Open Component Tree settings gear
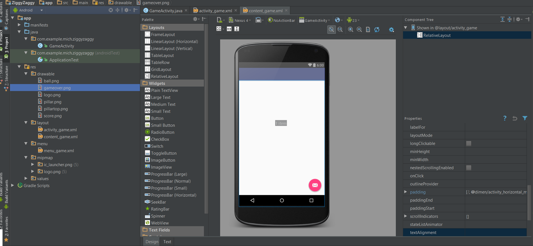The image size is (533, 246). point(519,19)
